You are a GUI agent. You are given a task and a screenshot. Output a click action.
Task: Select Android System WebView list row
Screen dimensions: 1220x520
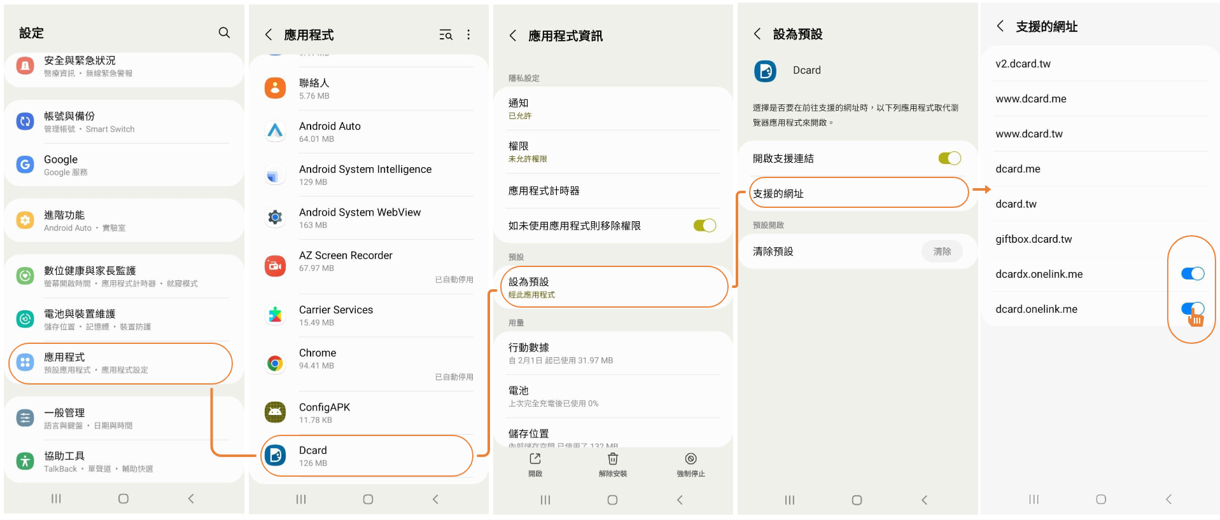click(x=368, y=218)
